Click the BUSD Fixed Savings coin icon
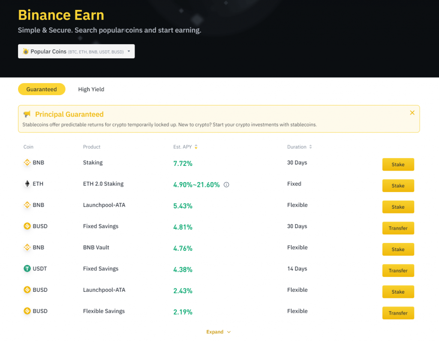The image size is (439, 342). [27, 226]
